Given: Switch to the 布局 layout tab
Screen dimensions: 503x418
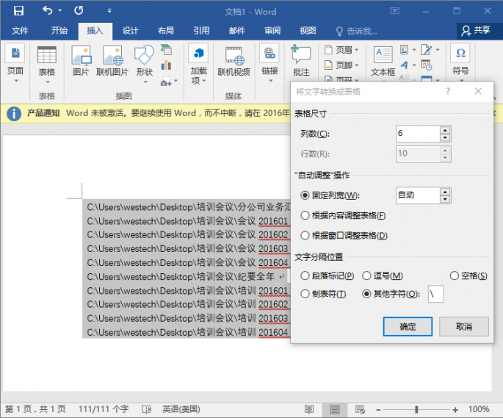Looking at the screenshot, I should (x=166, y=31).
